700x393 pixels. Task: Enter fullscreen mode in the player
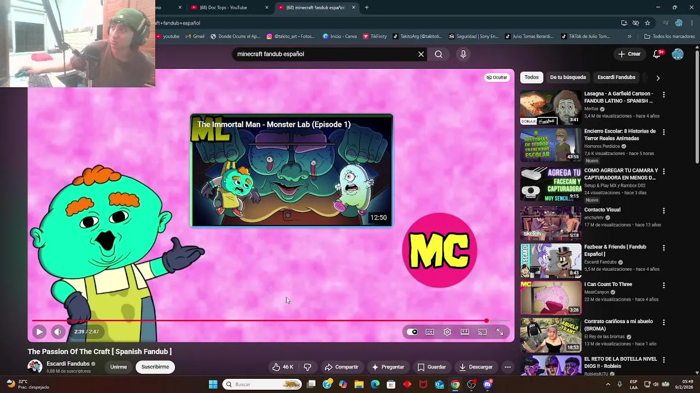tap(500, 332)
